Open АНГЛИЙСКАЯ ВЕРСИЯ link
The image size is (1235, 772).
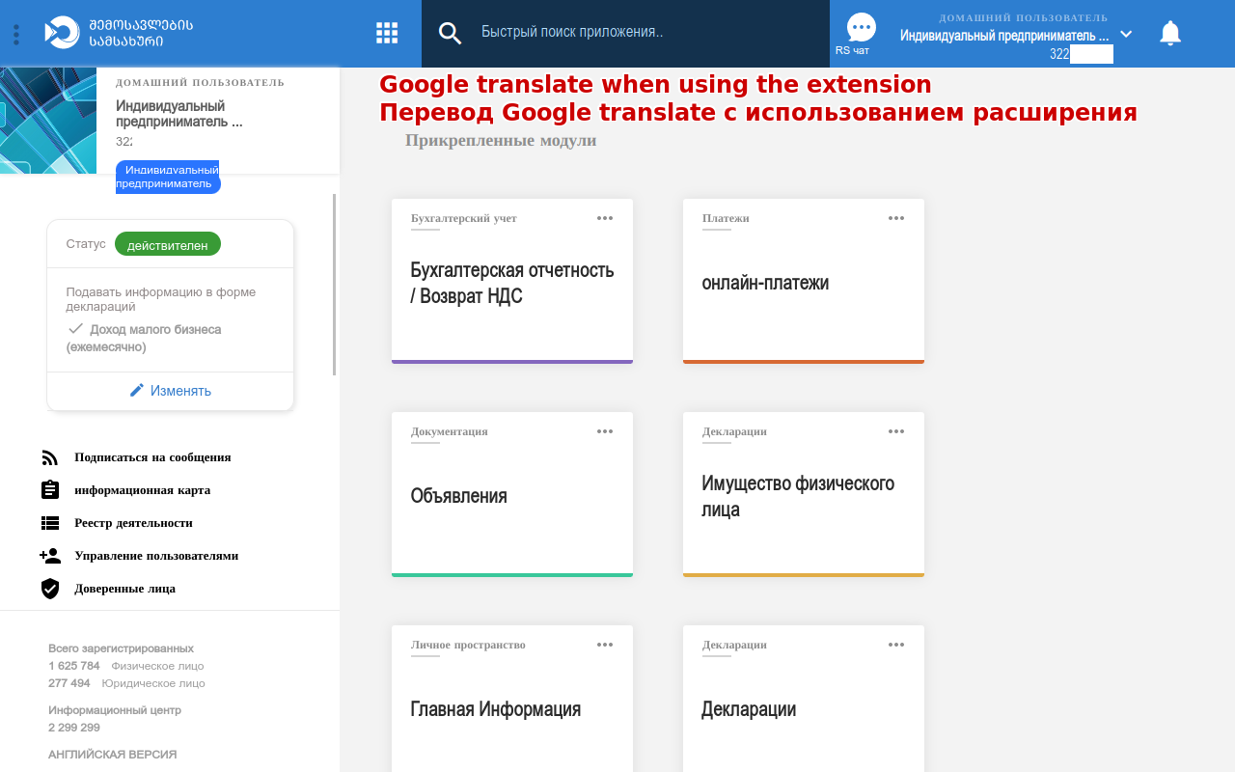(112, 754)
